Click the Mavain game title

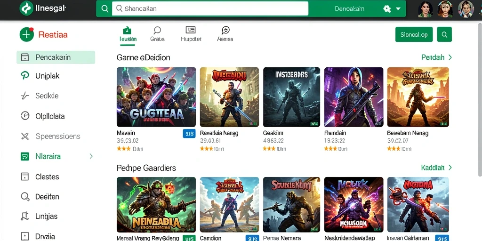(126, 133)
